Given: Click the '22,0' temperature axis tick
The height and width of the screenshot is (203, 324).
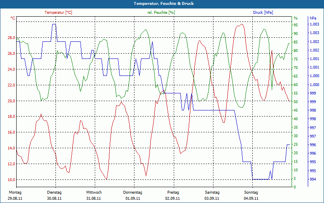Looking at the screenshot, I should [x=12, y=85].
